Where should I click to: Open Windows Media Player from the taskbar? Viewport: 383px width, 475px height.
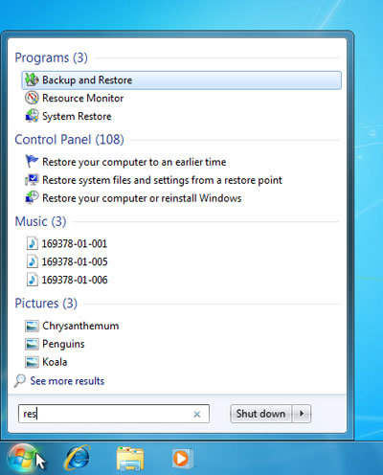182,459
